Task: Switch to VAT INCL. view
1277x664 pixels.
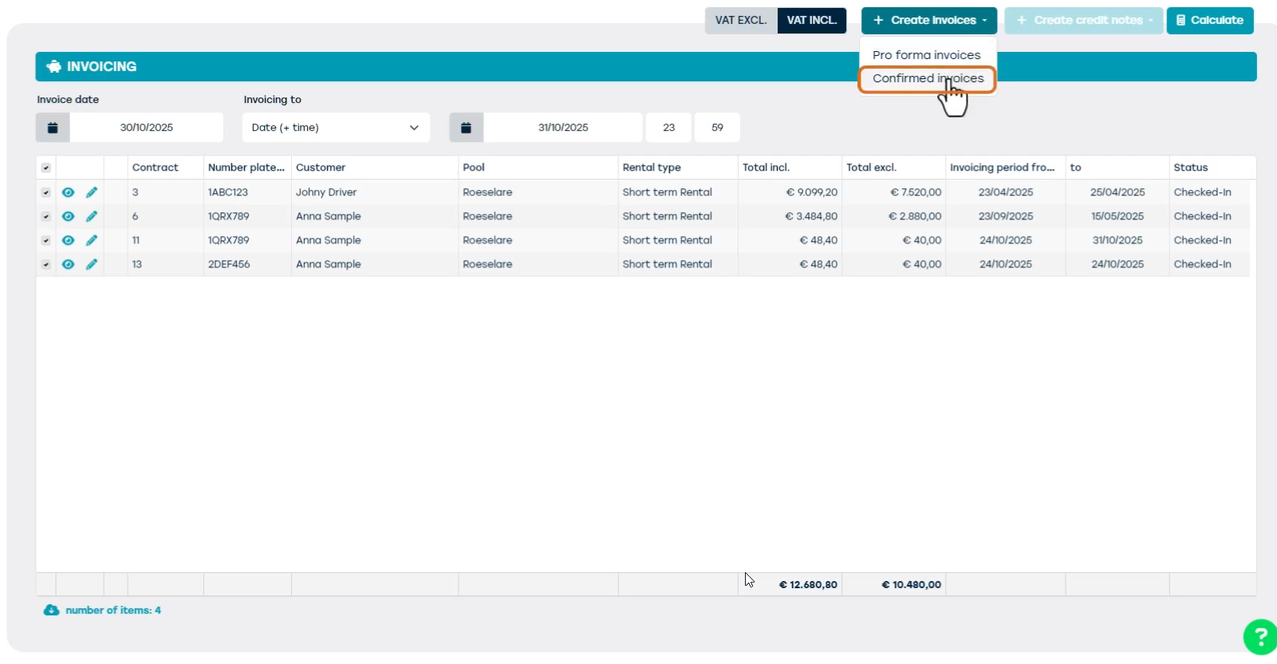Action: point(812,21)
